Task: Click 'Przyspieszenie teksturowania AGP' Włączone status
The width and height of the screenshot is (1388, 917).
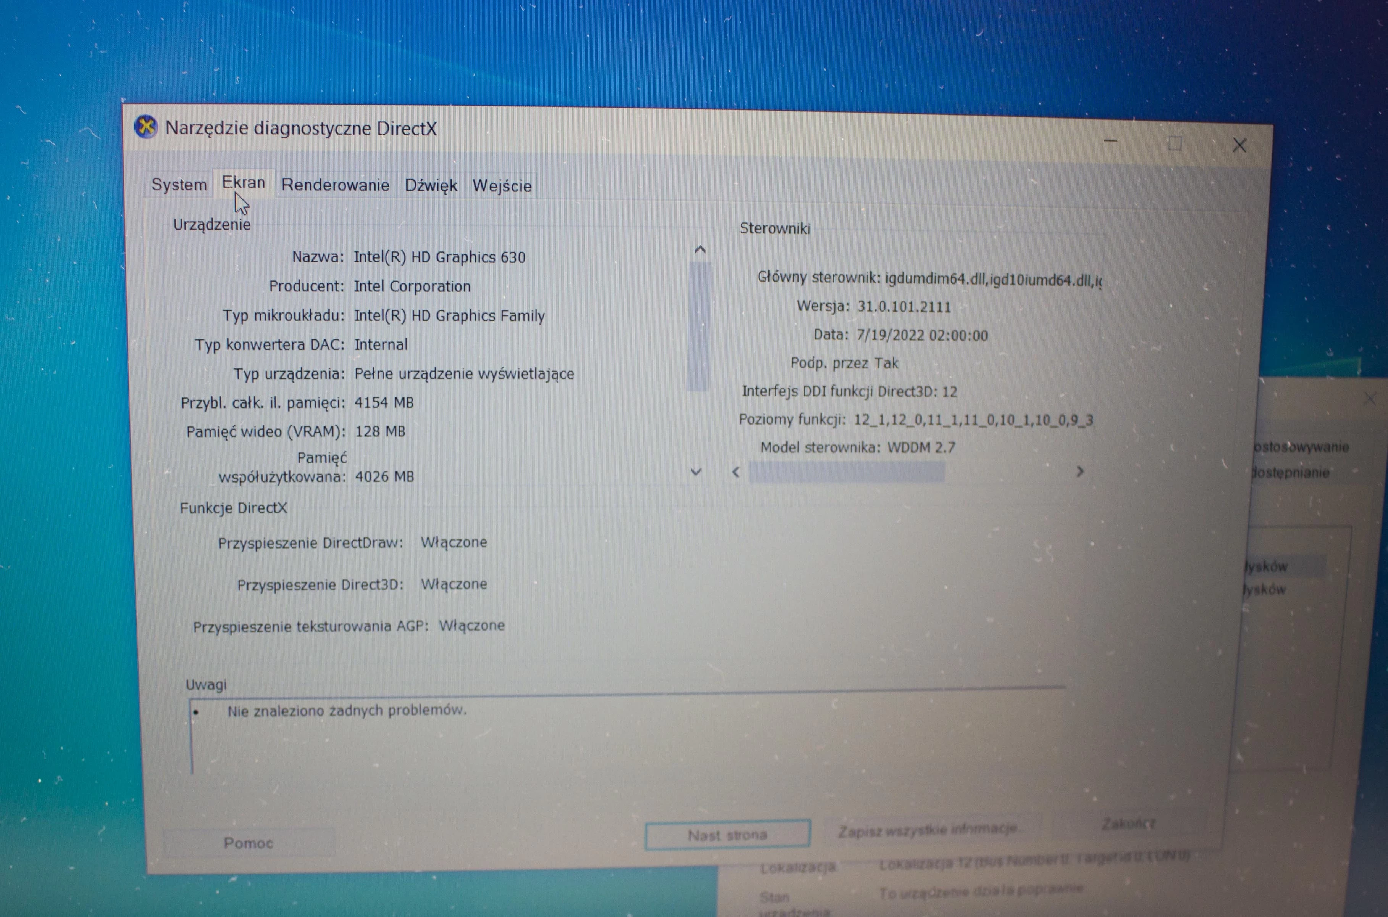Action: pos(472,626)
